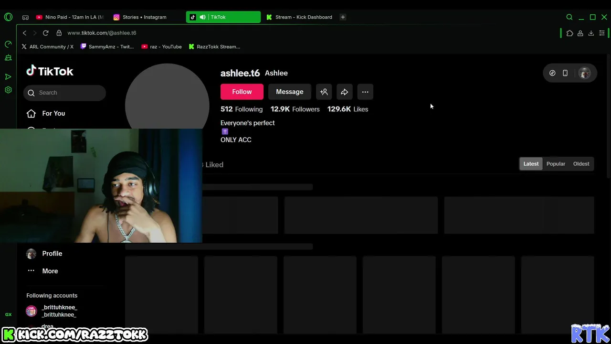Screen dimensions: 611x344
Task: Open a new browser tab
Action: (x=343, y=17)
